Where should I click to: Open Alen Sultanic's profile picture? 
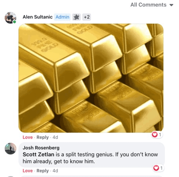click(11, 18)
